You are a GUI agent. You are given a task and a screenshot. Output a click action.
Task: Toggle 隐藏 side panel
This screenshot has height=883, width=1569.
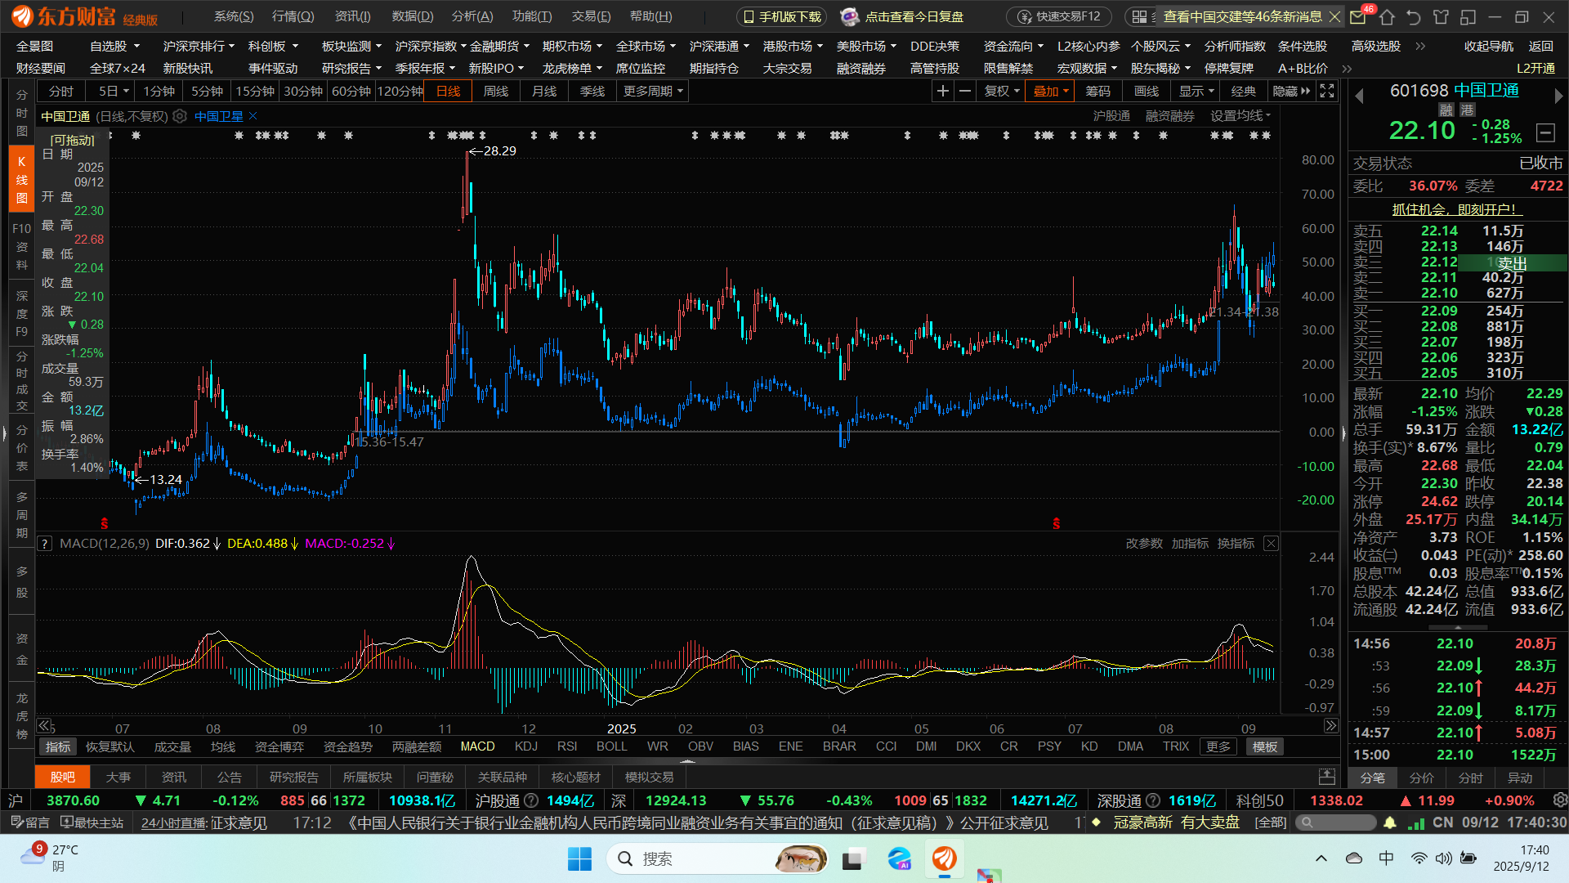pyautogui.click(x=1291, y=91)
